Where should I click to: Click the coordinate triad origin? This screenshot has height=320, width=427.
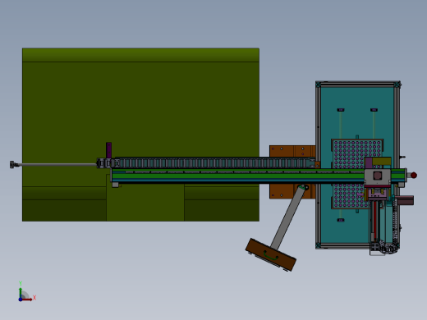pos(21,299)
